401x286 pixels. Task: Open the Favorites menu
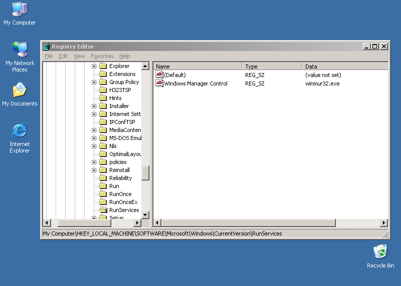coord(102,56)
